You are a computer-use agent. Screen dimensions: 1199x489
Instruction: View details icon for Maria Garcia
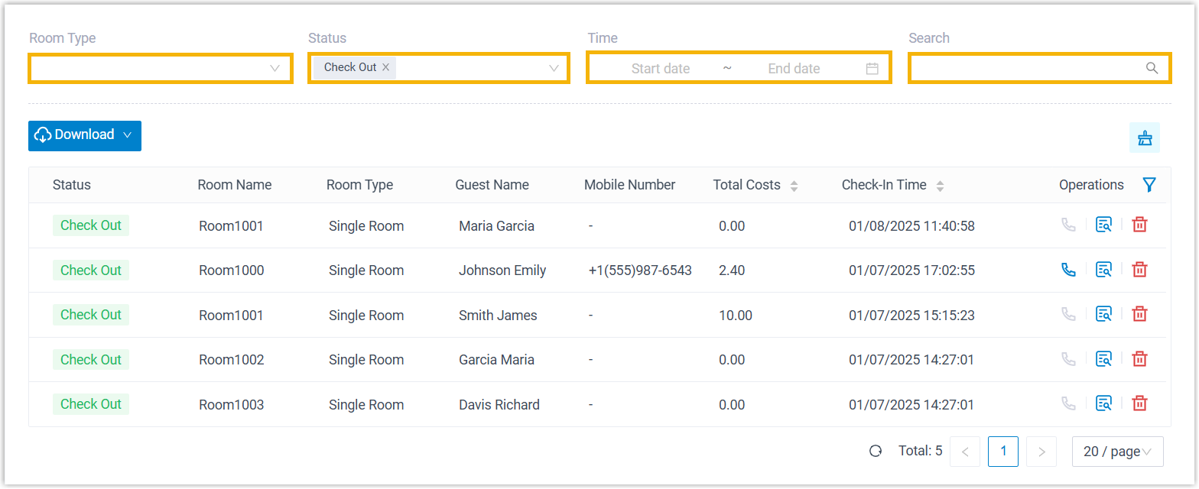1103,225
